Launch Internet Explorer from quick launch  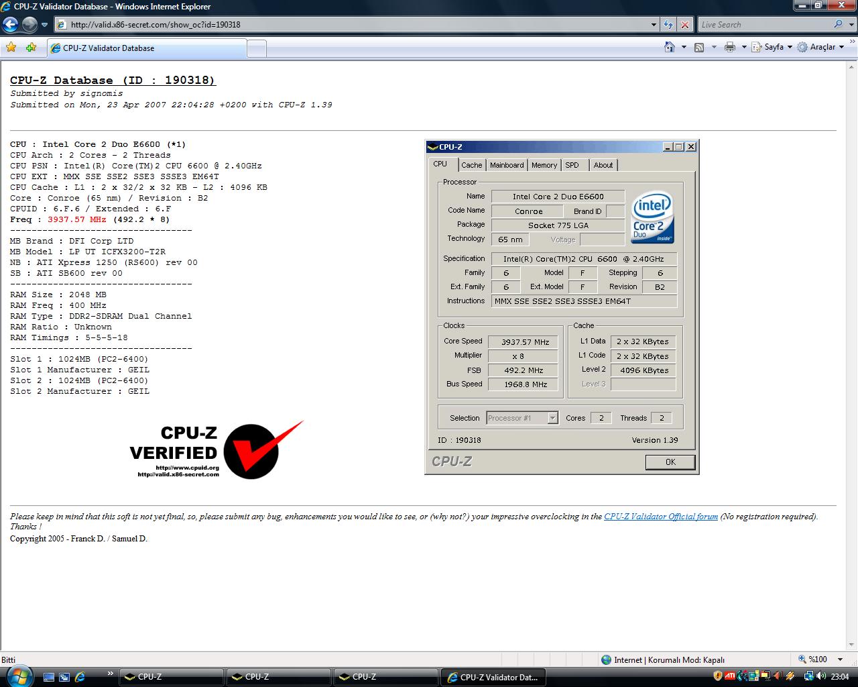[x=80, y=677]
